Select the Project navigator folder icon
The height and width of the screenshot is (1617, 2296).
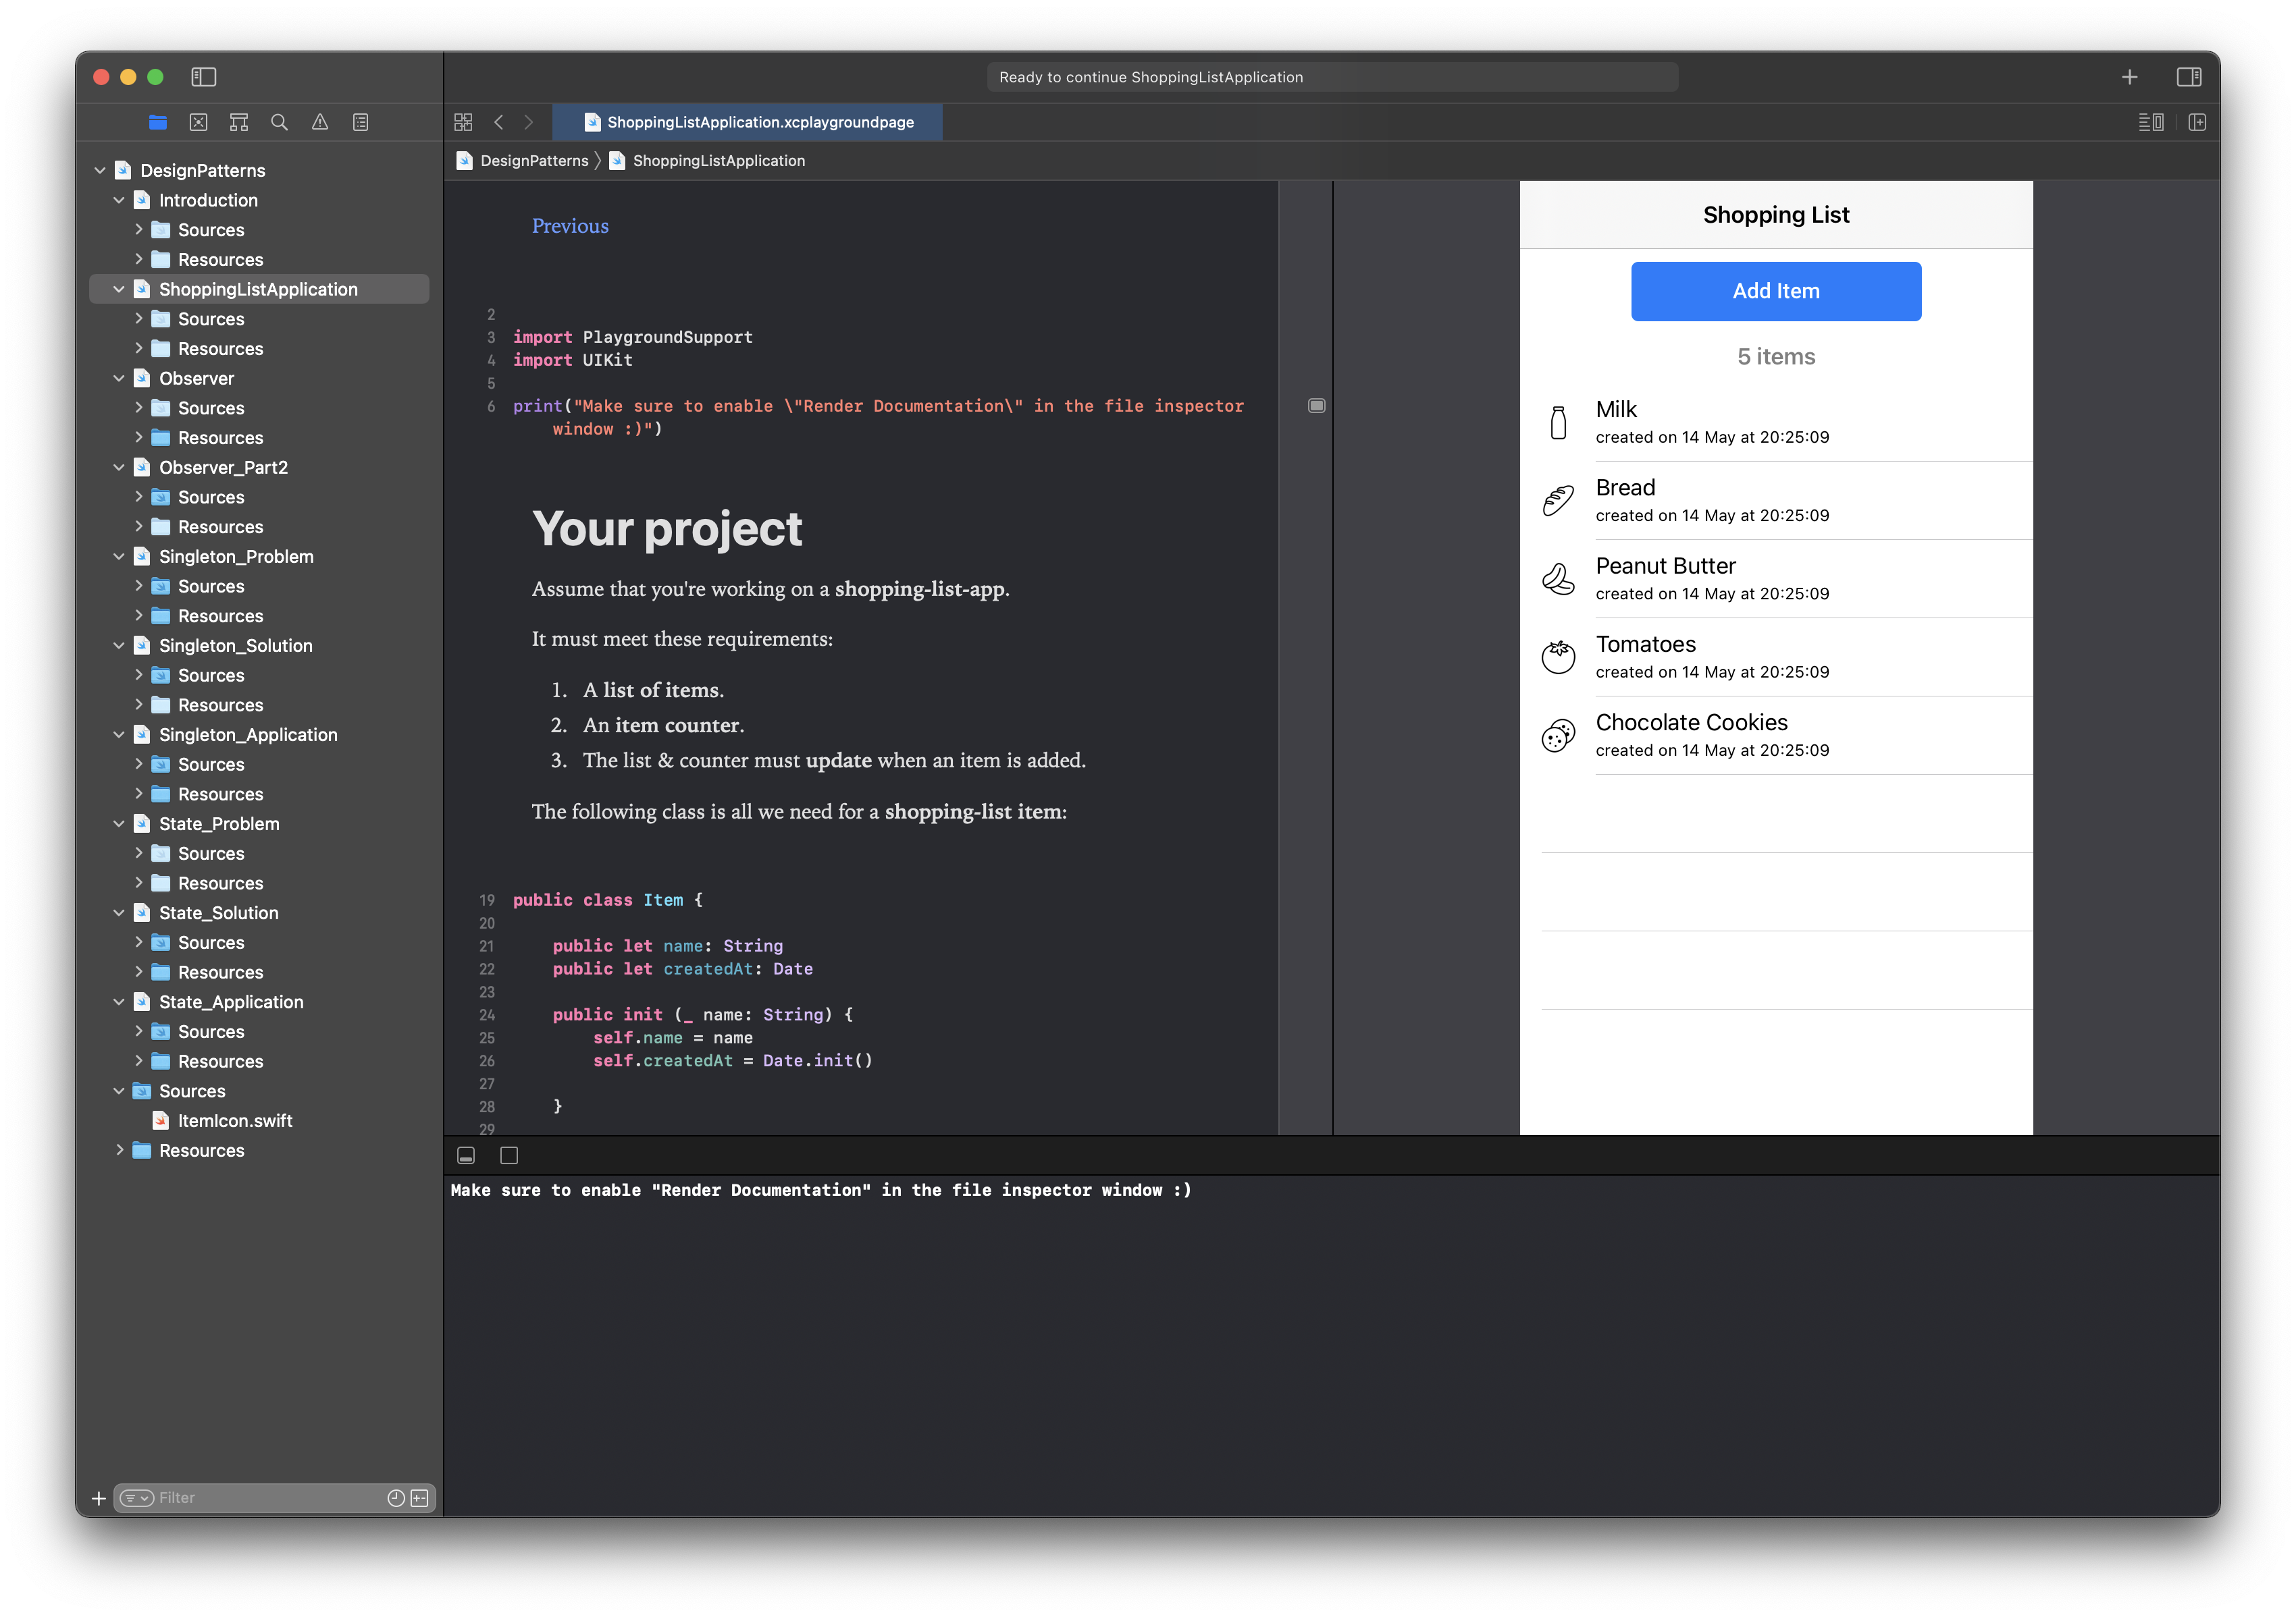(158, 122)
